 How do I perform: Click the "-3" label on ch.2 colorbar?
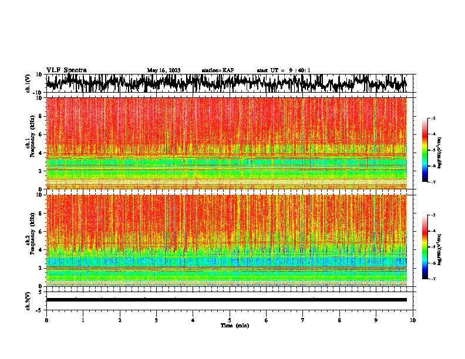click(433, 215)
